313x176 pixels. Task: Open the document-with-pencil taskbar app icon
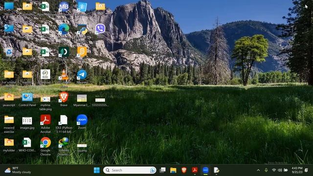coord(216,170)
